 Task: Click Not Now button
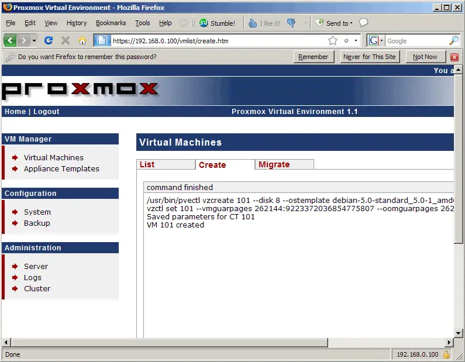coord(425,57)
